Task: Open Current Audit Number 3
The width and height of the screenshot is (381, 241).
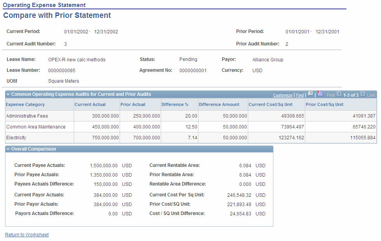Action: [65, 43]
